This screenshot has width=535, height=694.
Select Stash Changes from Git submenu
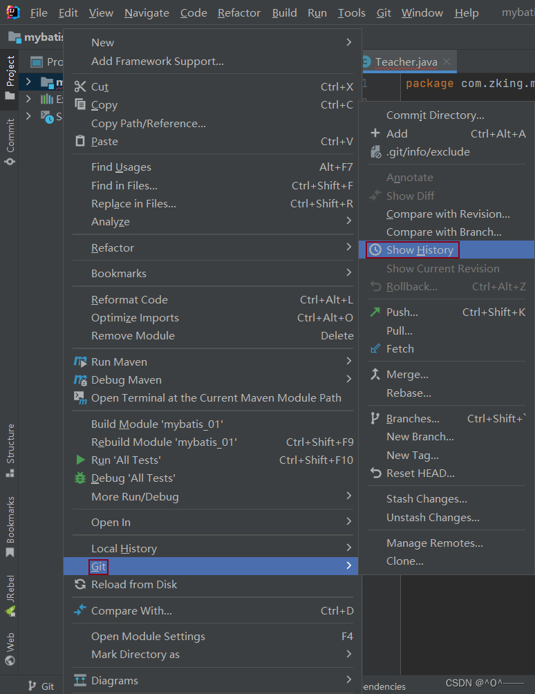426,498
